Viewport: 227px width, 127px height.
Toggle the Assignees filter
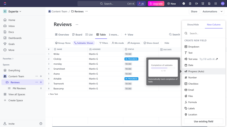click(134, 43)
